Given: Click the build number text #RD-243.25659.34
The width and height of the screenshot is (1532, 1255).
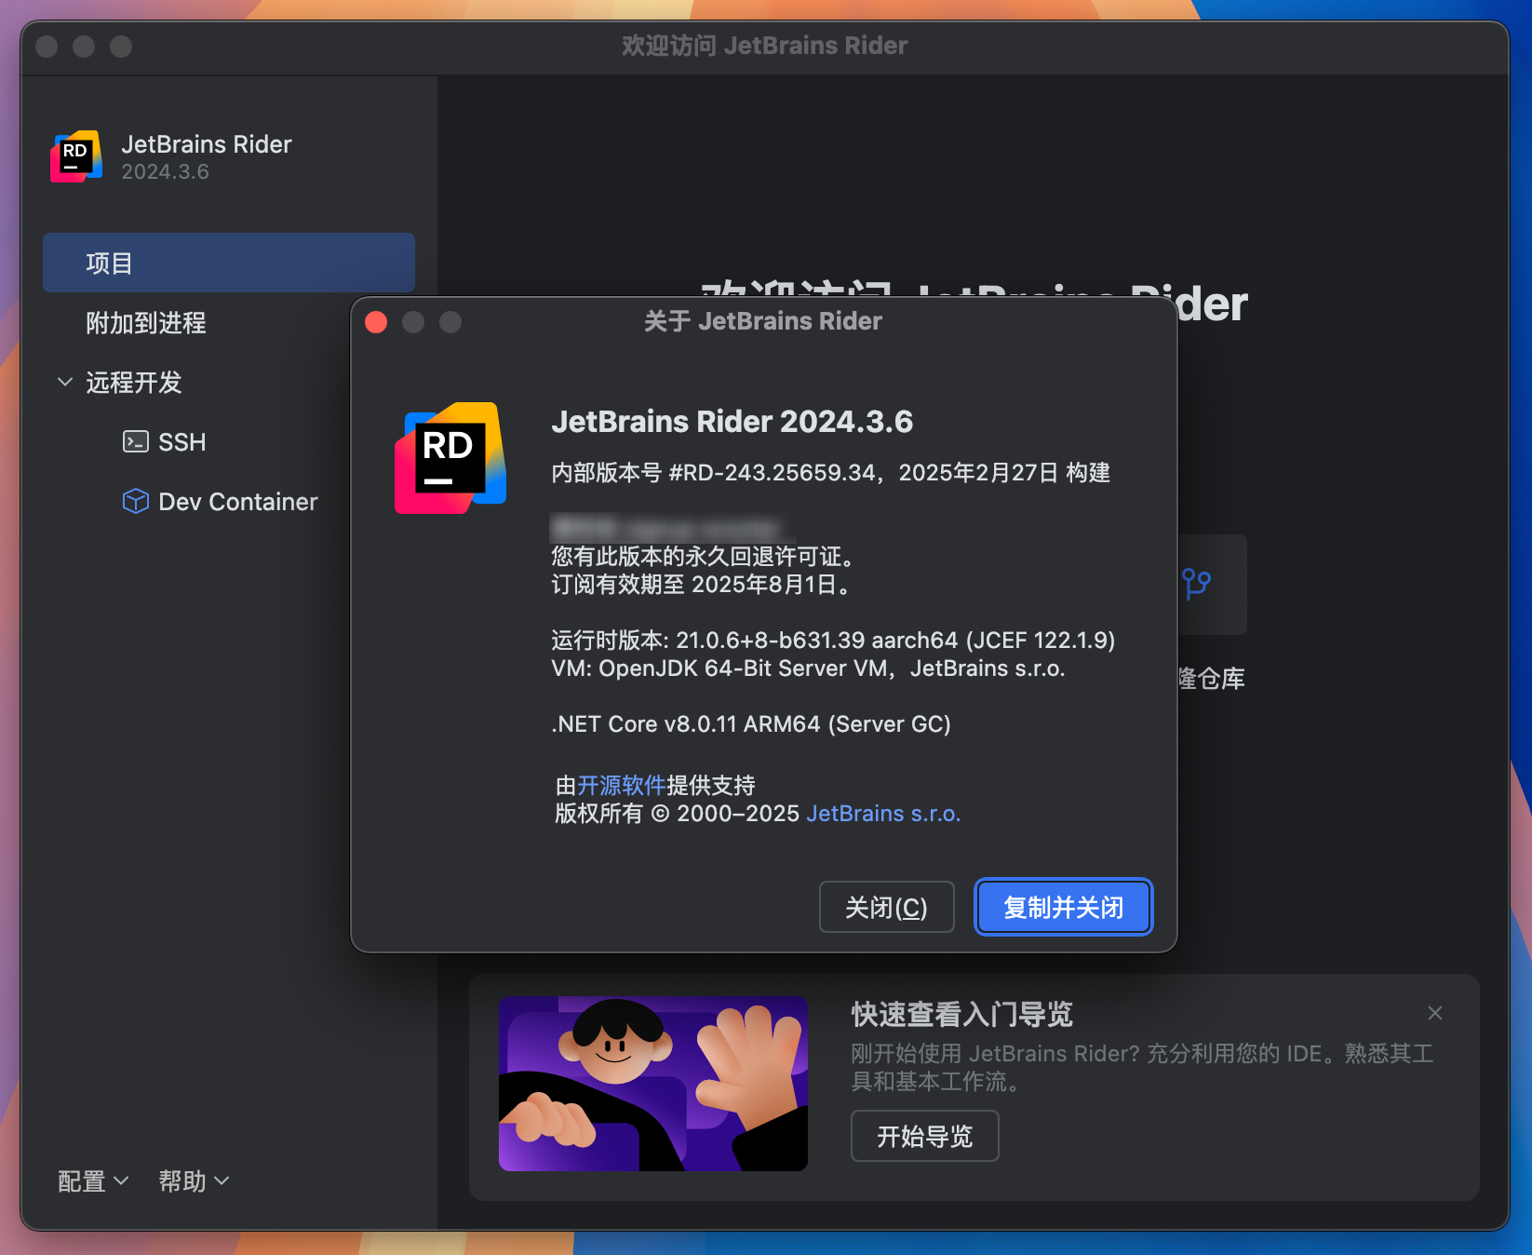Looking at the screenshot, I should 772,473.
